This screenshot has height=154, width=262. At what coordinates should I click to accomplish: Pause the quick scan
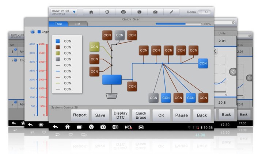click(x=181, y=115)
